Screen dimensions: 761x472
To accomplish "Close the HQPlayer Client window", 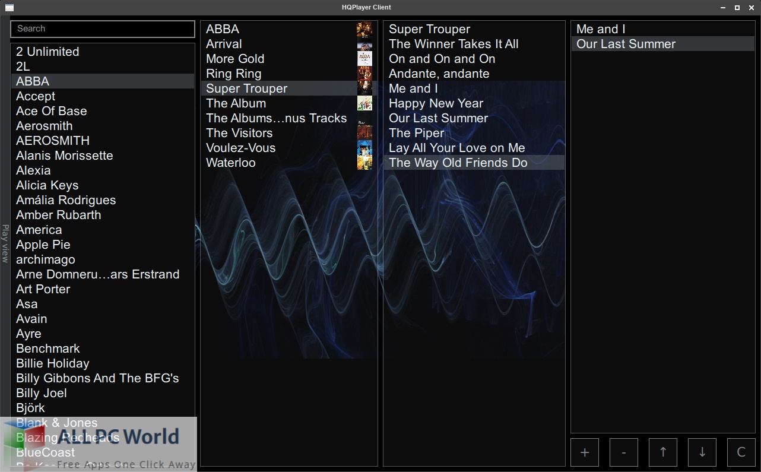I will tap(752, 8).
